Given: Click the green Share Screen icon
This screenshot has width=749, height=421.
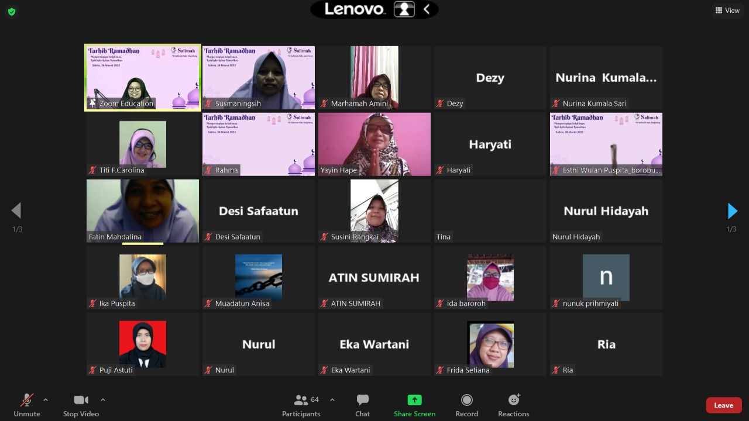Looking at the screenshot, I should (414, 401).
